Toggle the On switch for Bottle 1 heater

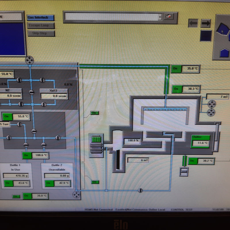[8, 183]
